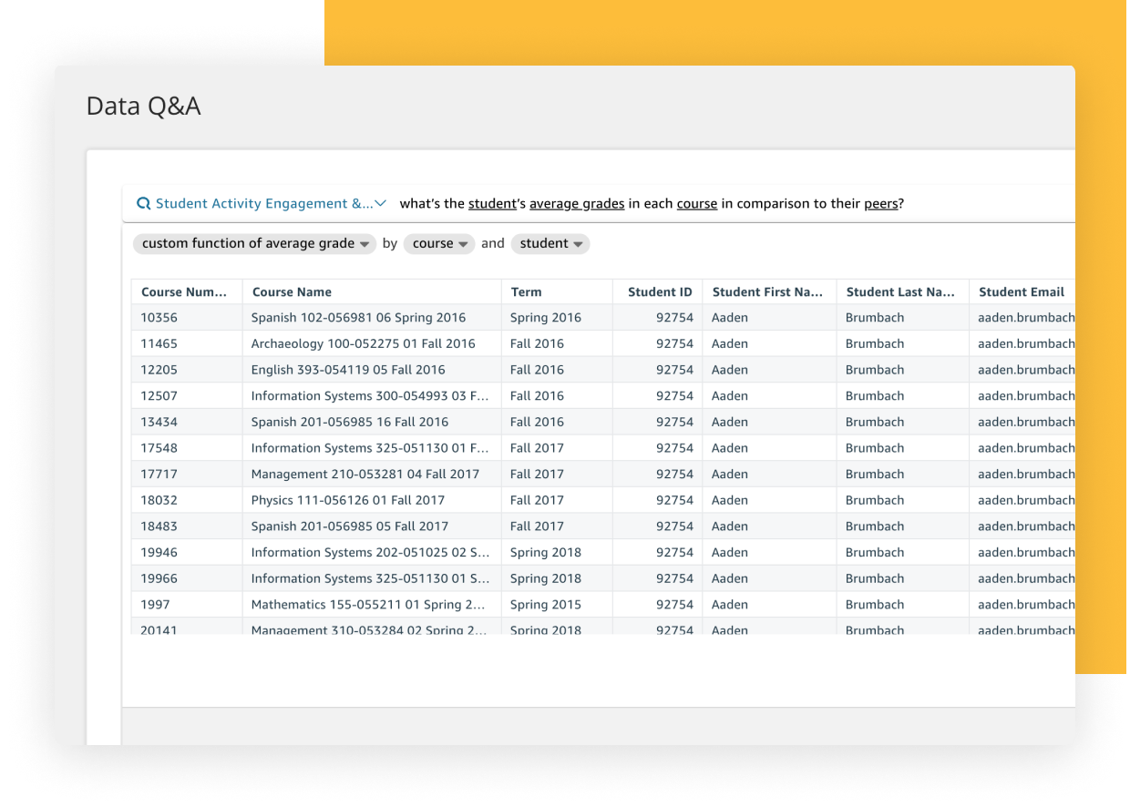
Task: Click the underlined word 'course' in question
Action: point(696,204)
